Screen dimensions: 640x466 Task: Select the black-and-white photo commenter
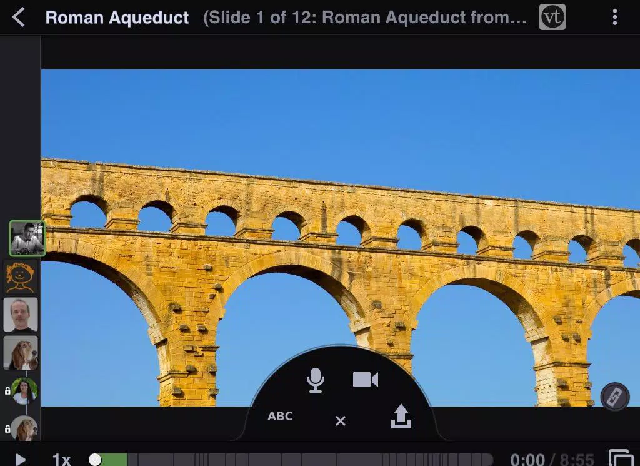[27, 238]
